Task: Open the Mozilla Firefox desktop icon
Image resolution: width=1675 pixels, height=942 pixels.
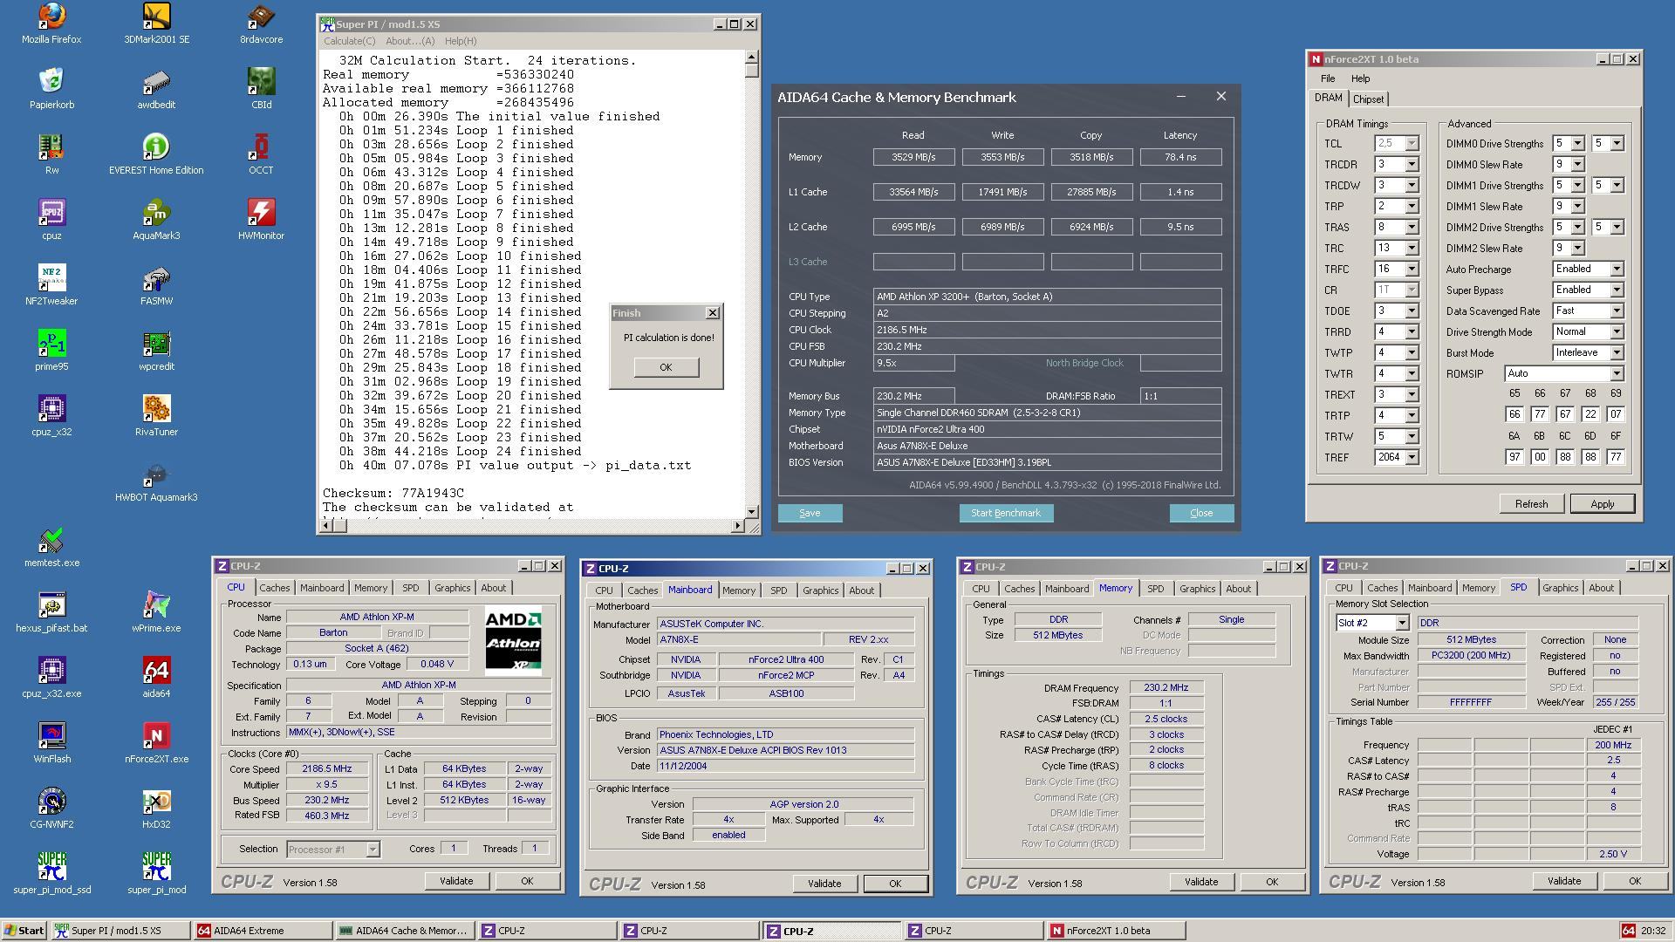Action: [x=51, y=24]
